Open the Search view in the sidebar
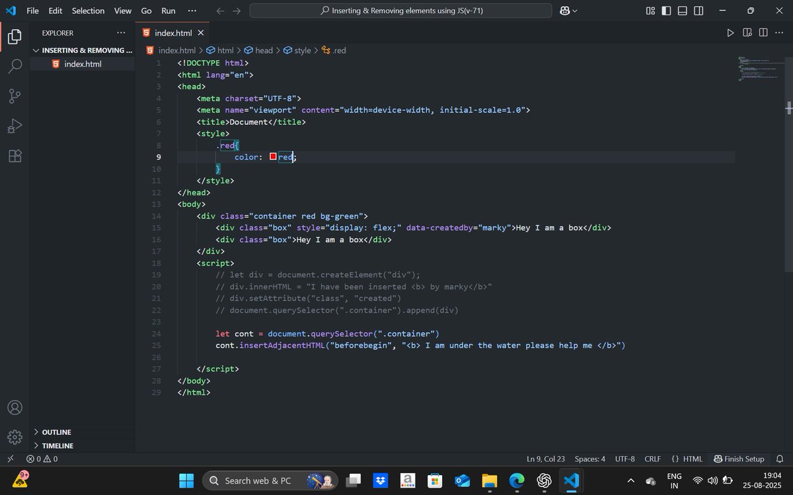Screen dimensions: 793x495 pyautogui.click(x=15, y=66)
